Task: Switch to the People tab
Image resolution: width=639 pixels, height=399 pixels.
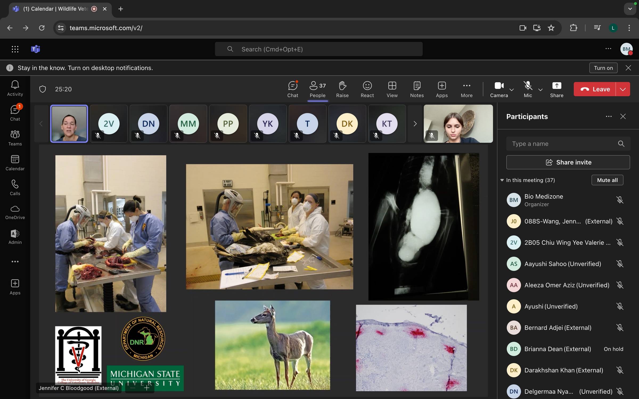Action: click(x=317, y=89)
